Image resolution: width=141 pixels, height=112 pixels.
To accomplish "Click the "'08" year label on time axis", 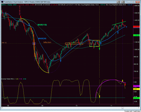I will pyautogui.click(x=8, y=106).
